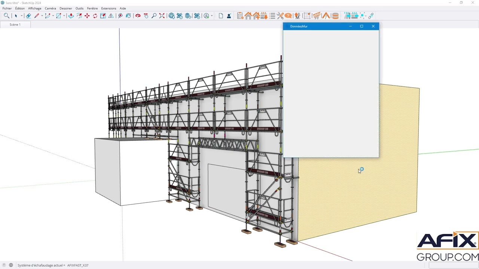The image size is (479, 269).
Task: Expand the Select tool dropdown arrow
Action: 22,16
